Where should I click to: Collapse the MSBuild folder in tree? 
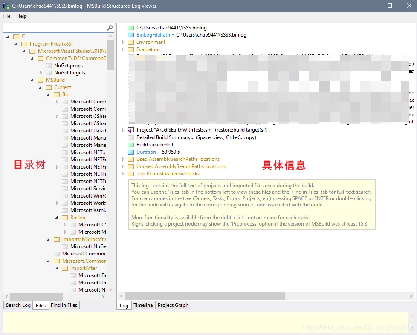[x=32, y=80]
